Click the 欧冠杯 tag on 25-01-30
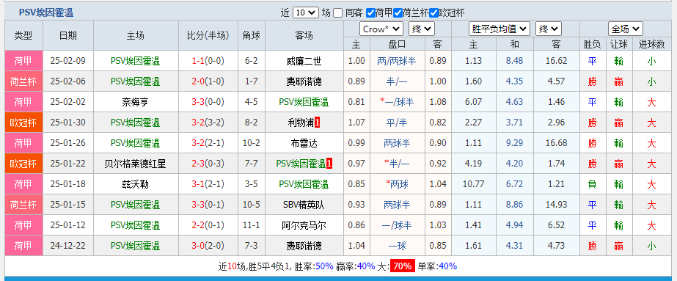The width and height of the screenshot is (677, 281). 23,123
